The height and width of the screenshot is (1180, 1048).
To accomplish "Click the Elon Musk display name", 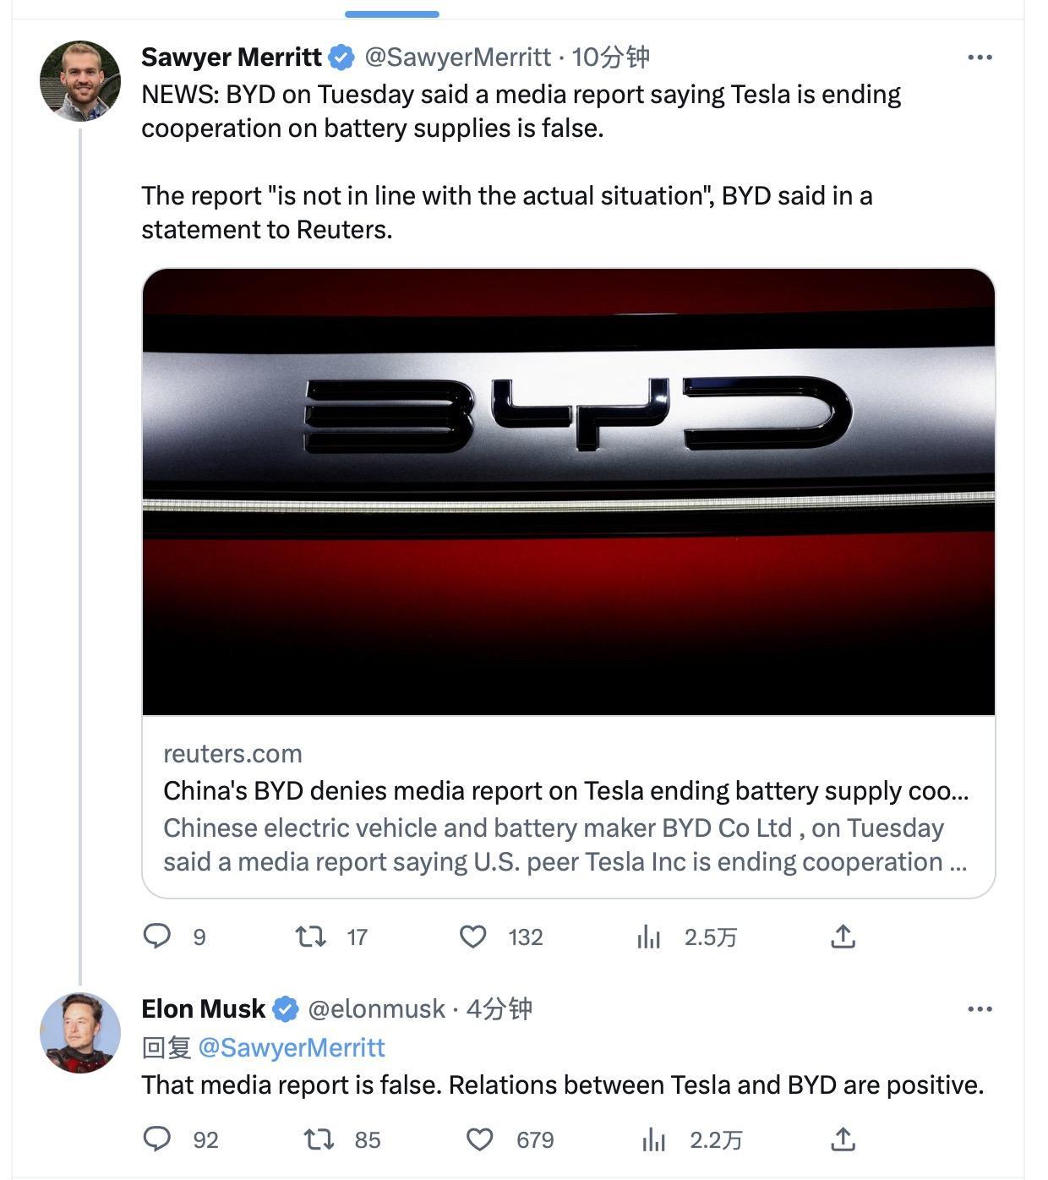I will click(x=203, y=1009).
